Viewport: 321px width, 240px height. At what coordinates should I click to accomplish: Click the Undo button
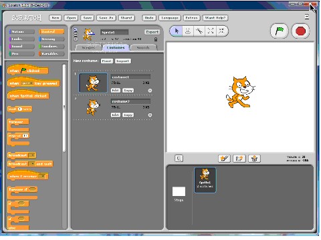[149, 18]
